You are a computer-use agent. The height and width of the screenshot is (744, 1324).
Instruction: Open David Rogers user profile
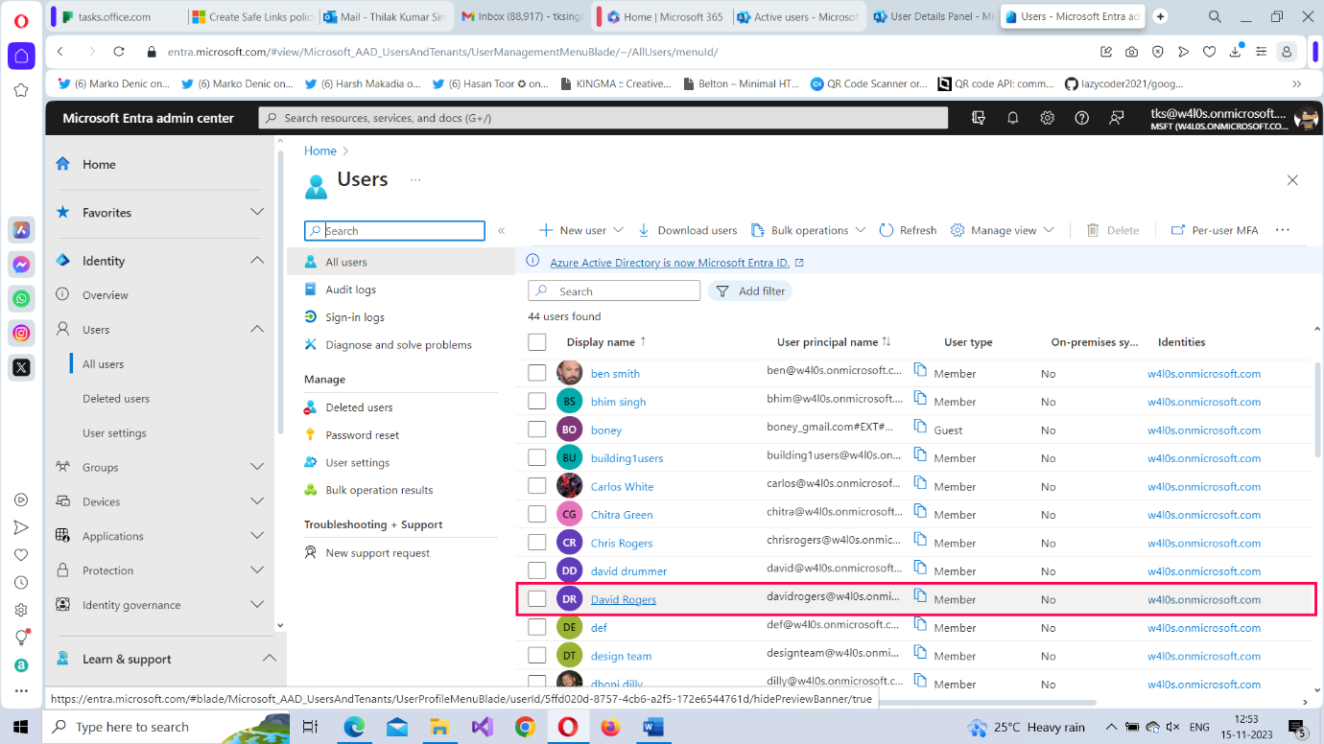coord(623,598)
